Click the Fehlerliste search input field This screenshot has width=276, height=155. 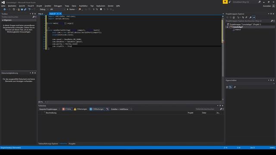207,109
